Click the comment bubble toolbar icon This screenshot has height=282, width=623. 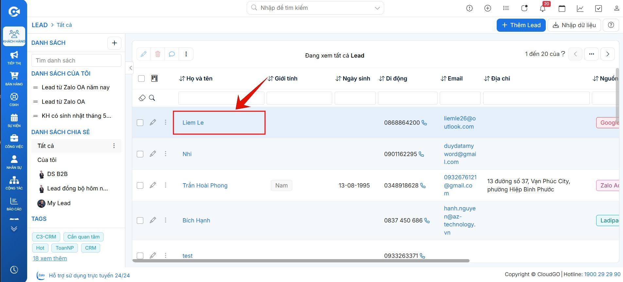click(172, 54)
